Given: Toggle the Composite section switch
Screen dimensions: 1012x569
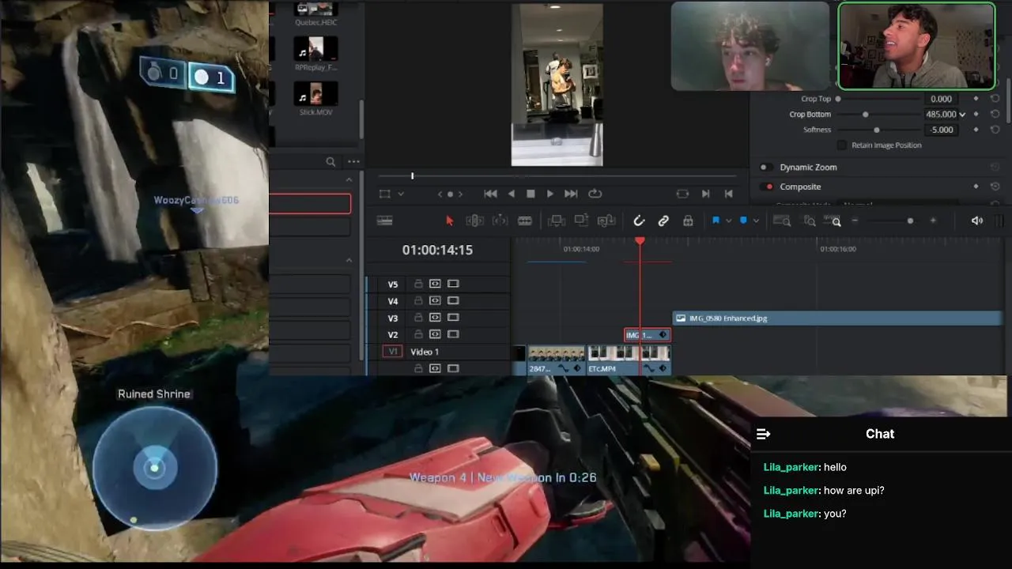Looking at the screenshot, I should click(765, 187).
